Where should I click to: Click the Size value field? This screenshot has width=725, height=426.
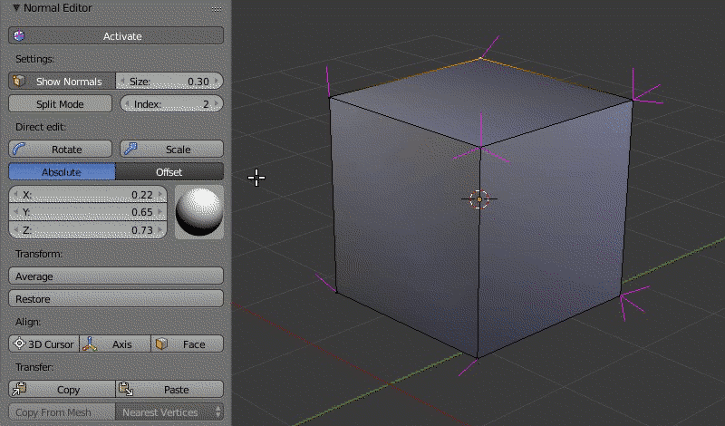[x=169, y=82]
